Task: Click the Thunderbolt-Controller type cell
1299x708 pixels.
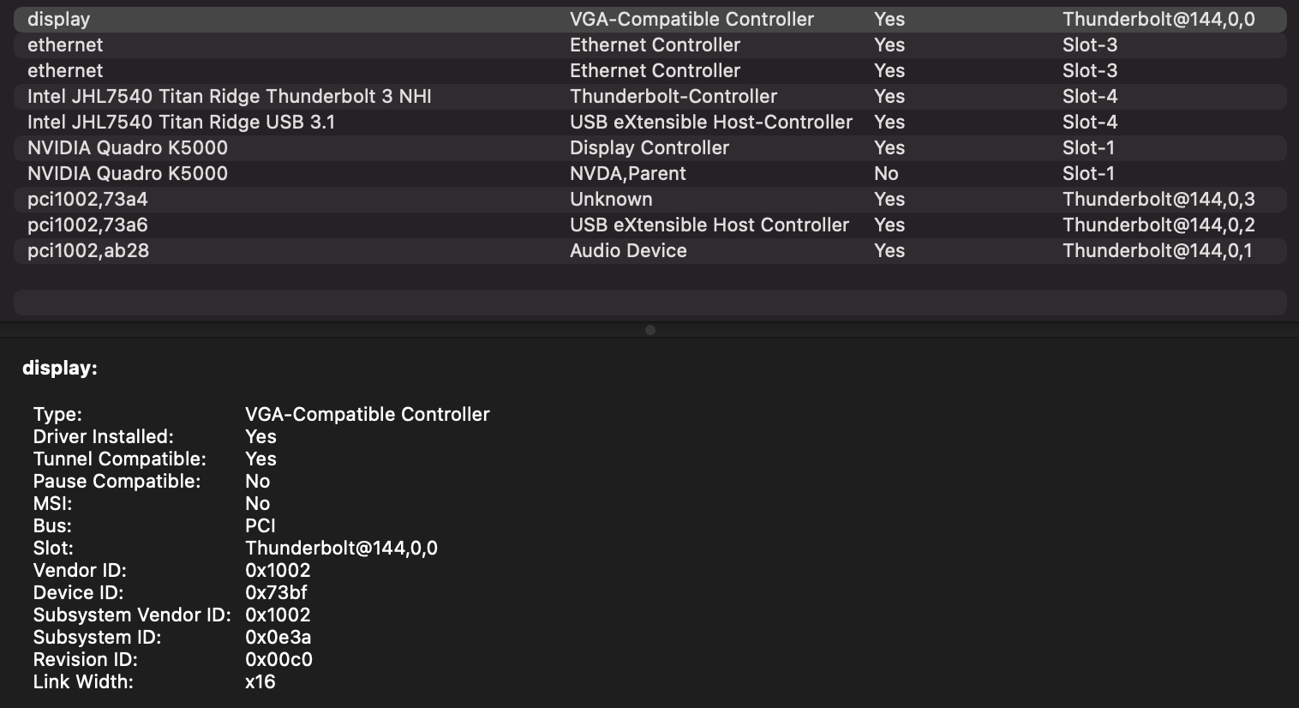Action: pos(673,97)
